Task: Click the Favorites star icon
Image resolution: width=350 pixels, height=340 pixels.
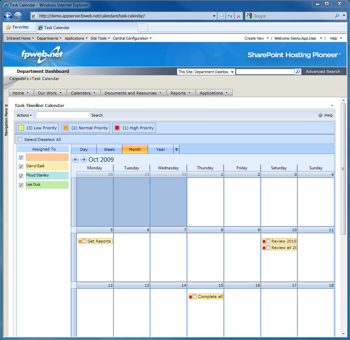Action: pos(9,27)
